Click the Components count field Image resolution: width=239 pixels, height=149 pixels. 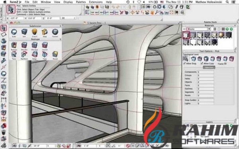point(206,72)
